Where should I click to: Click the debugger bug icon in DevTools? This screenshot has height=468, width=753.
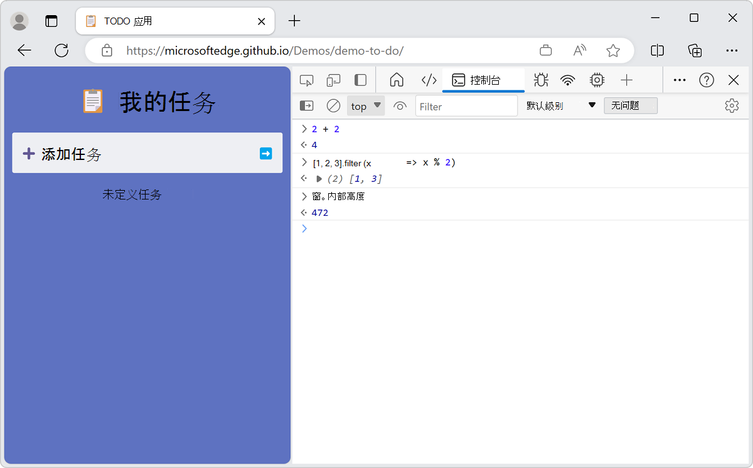540,80
